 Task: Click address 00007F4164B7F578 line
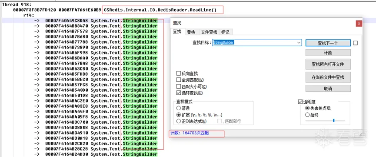click(x=96, y=31)
